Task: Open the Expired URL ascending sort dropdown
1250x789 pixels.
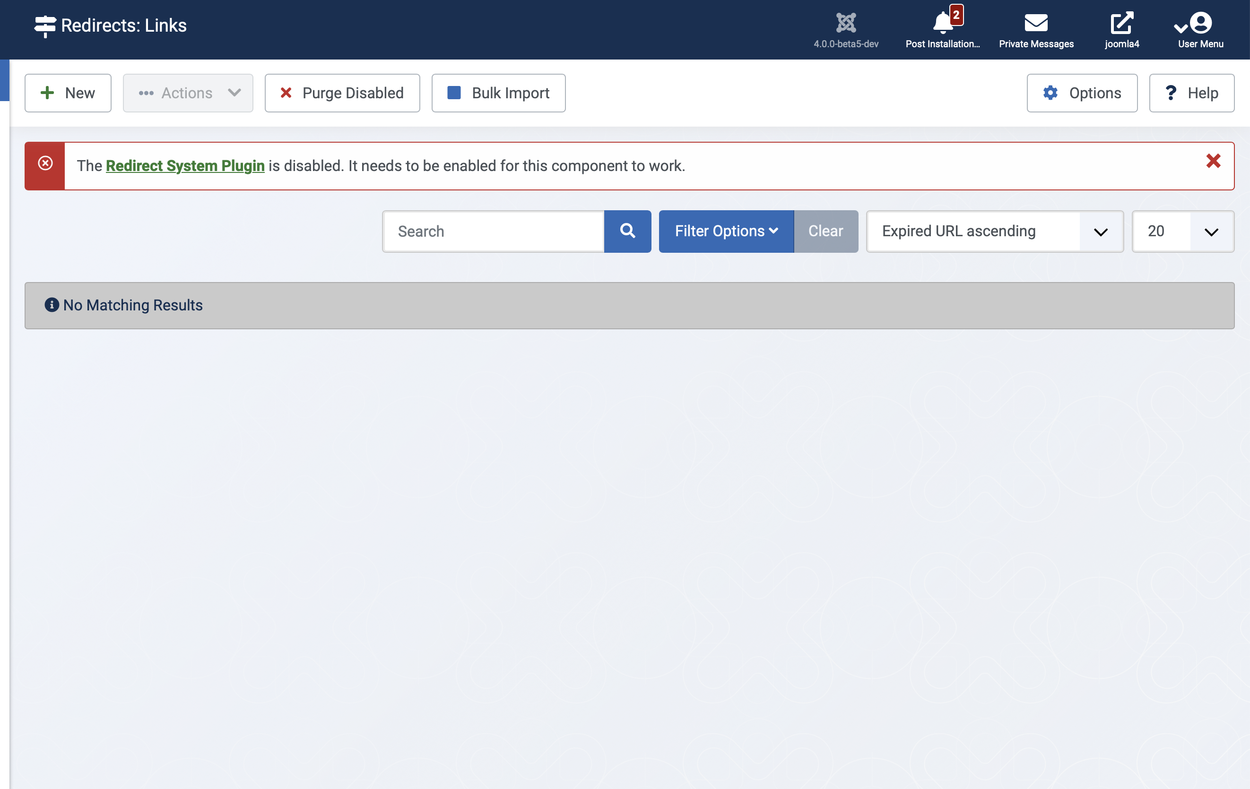Action: 995,232
